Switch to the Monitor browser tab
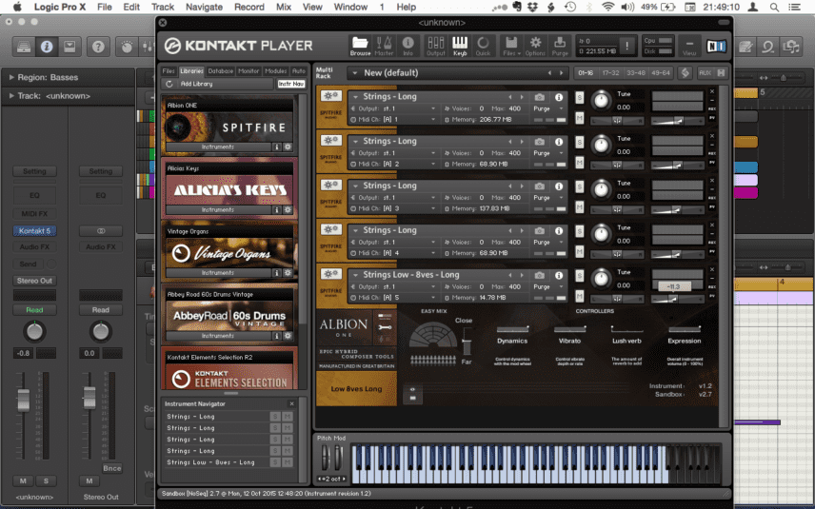This screenshot has width=815, height=509. pos(248,71)
